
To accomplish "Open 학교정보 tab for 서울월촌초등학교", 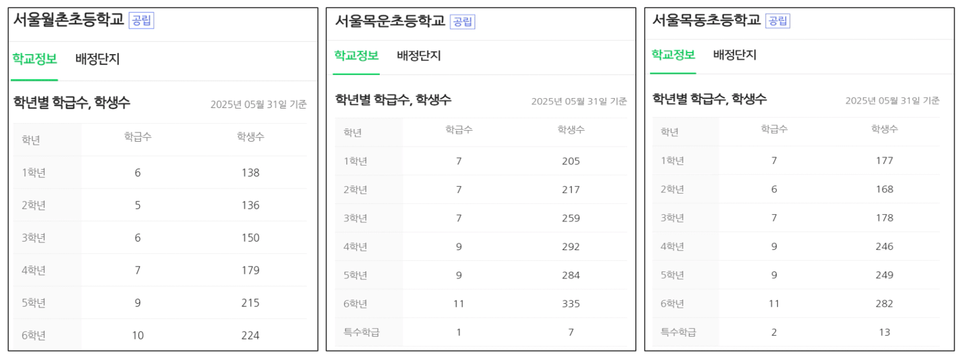I will (x=35, y=59).
